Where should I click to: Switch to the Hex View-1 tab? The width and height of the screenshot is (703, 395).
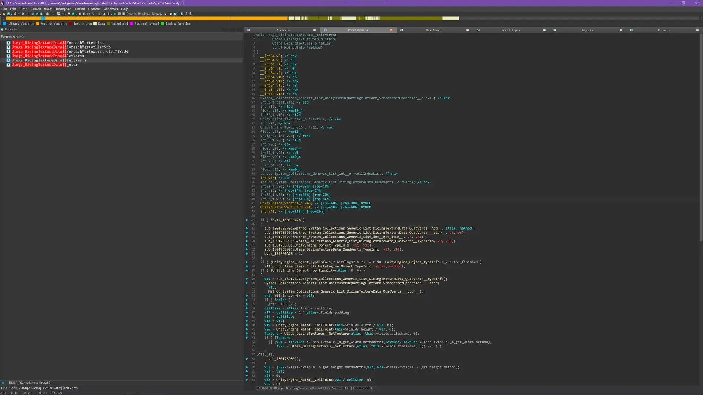[434, 30]
